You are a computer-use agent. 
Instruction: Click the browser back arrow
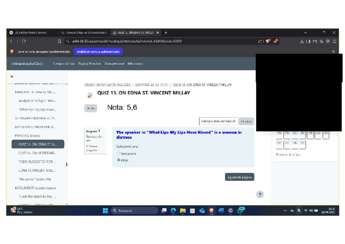(x=11, y=41)
